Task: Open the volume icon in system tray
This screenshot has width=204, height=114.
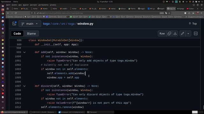Action: (199, 2)
